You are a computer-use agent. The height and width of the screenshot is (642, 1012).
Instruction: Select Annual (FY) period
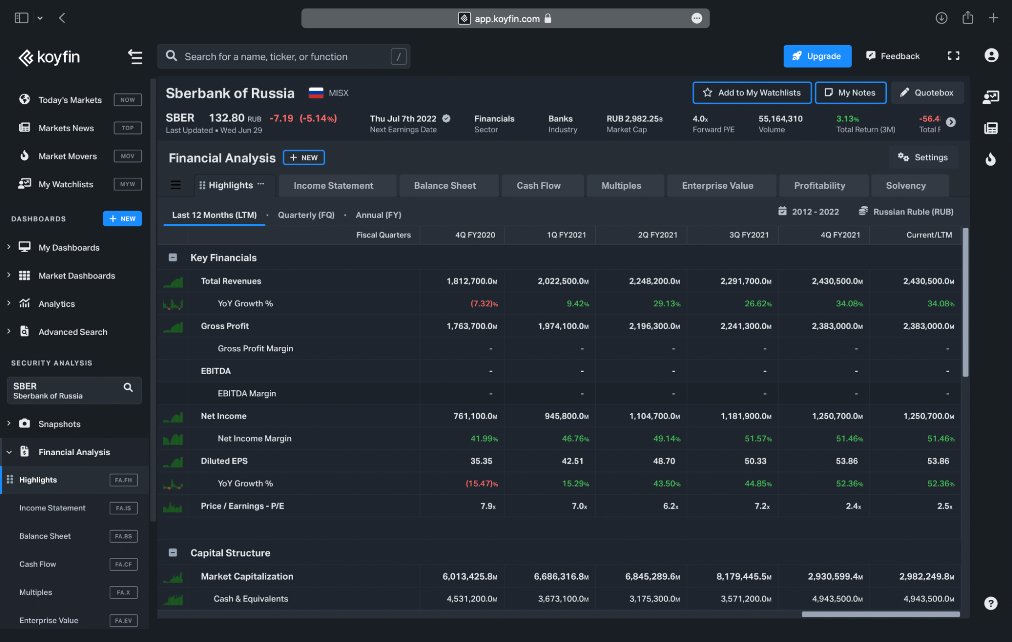coord(379,215)
